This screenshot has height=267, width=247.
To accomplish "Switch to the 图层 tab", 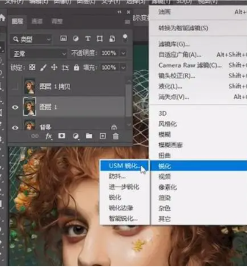I will click(17, 21).
